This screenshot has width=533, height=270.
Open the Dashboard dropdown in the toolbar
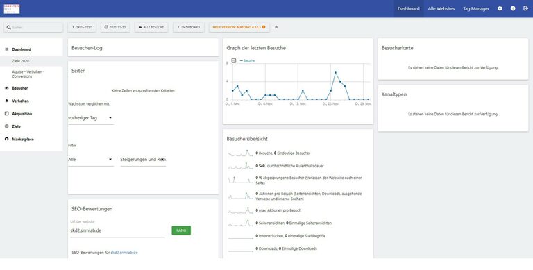click(189, 27)
